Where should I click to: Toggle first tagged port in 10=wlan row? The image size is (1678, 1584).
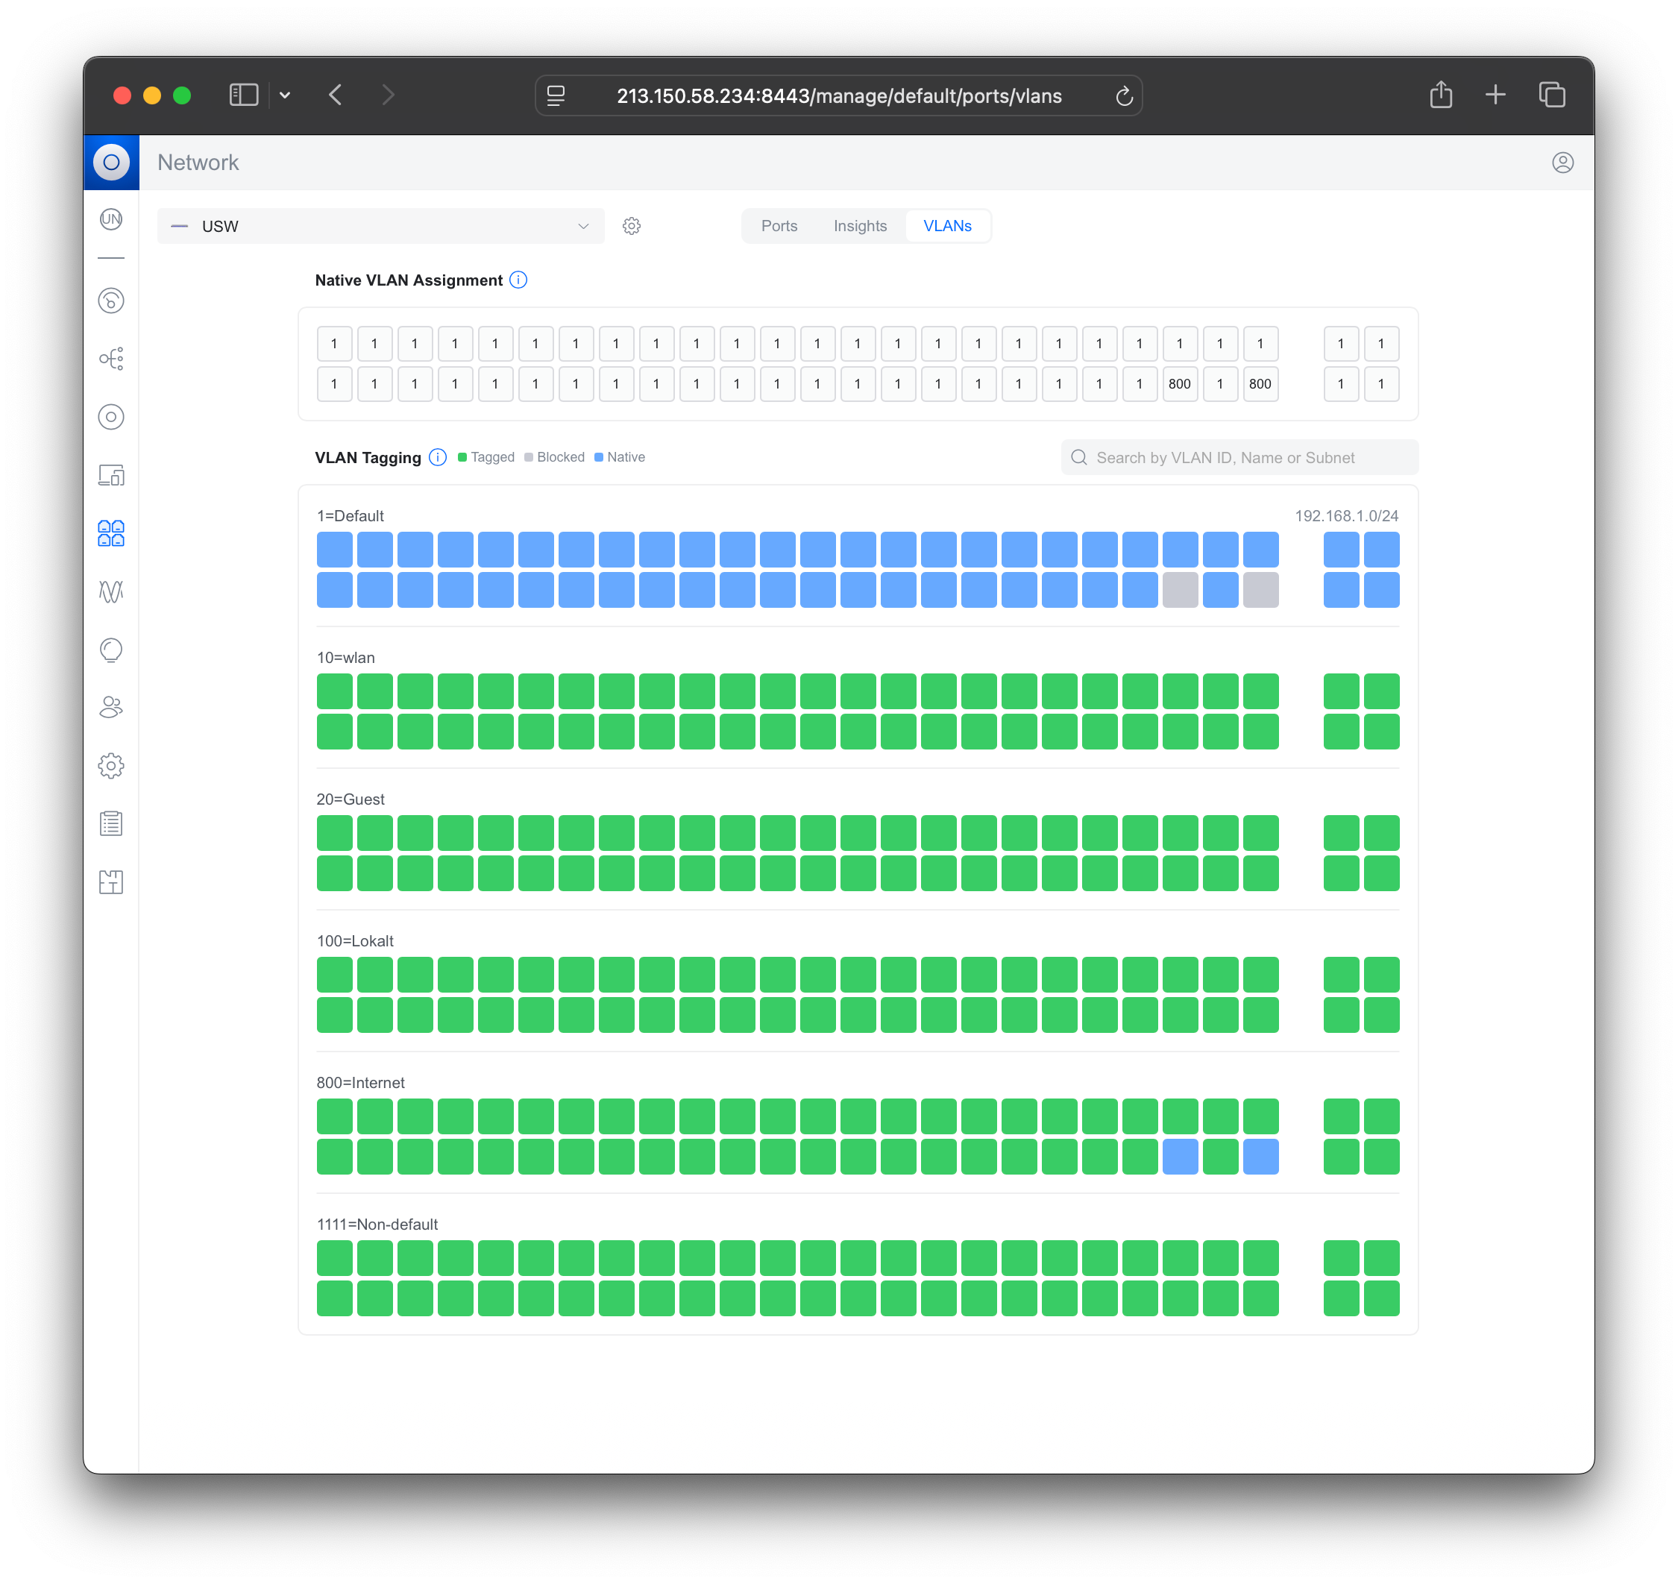pos(334,691)
